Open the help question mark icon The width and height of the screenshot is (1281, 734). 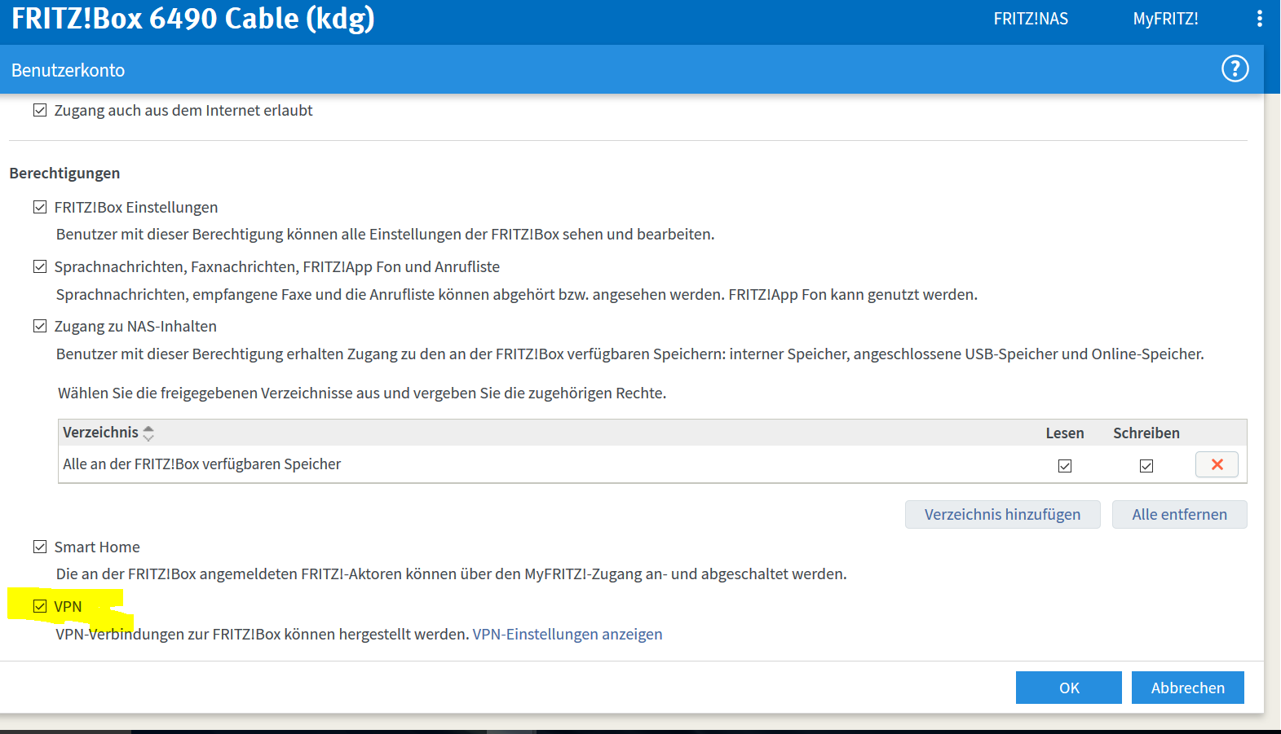click(1235, 69)
